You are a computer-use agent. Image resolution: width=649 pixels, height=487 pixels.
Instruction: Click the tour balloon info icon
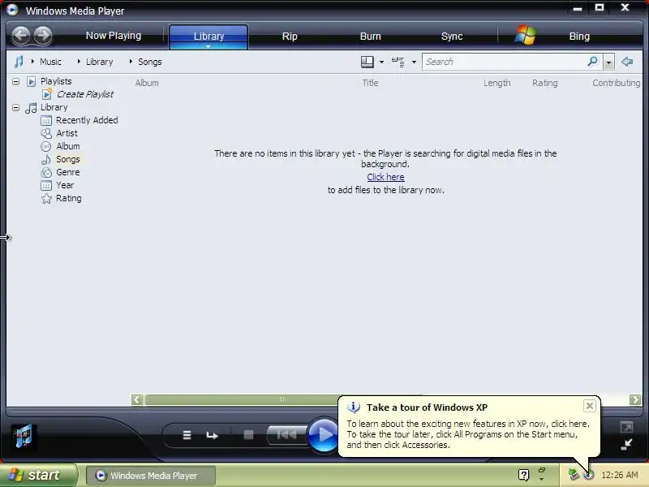pyautogui.click(x=354, y=407)
